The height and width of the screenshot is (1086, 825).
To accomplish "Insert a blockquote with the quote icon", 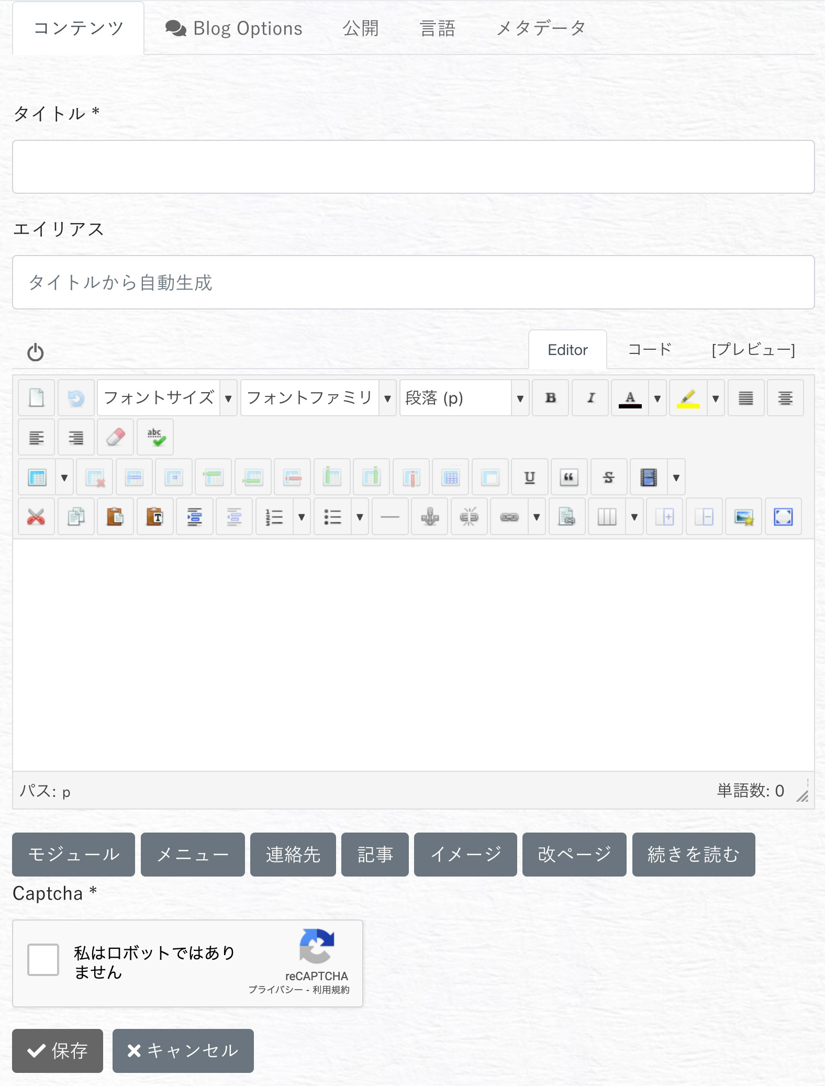I will pyautogui.click(x=569, y=478).
